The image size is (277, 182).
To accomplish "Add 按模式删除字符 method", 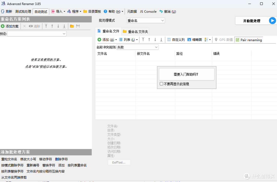I will point(12,165).
